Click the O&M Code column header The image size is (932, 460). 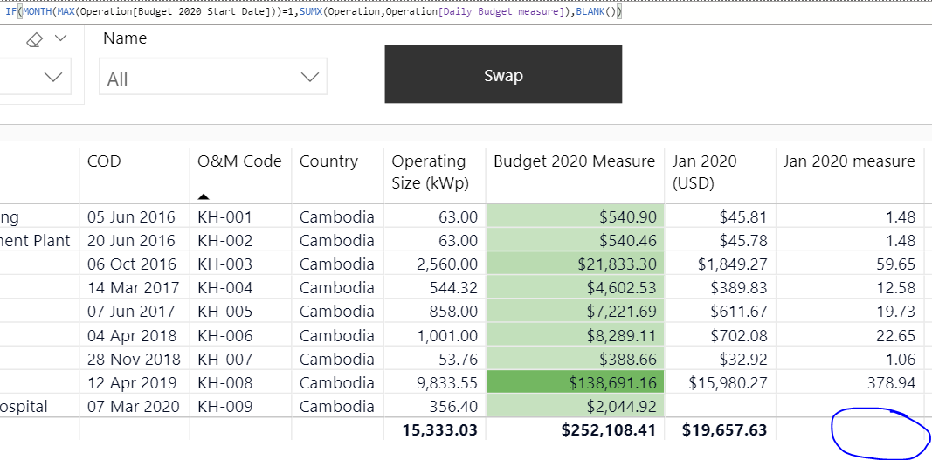click(x=239, y=161)
